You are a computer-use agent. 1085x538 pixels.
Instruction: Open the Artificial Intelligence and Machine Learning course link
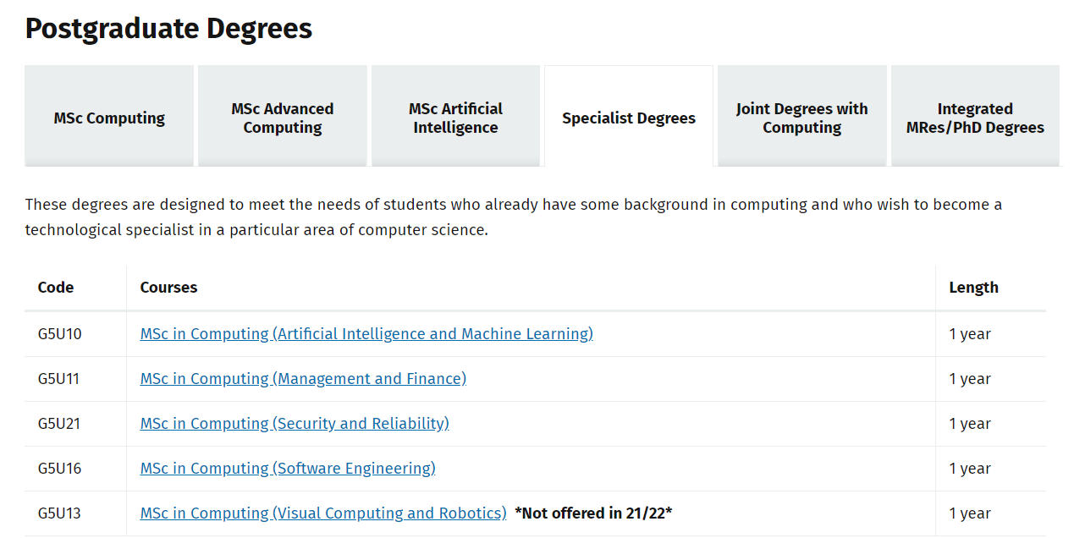coord(366,334)
